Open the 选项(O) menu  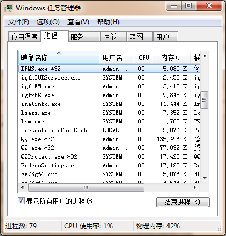[x=48, y=22]
